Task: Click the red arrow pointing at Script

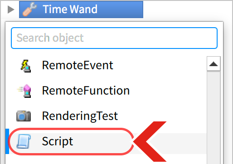Action: point(150,141)
